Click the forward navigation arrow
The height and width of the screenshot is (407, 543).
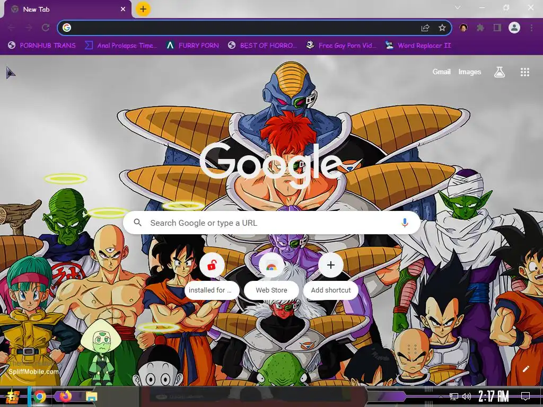click(29, 28)
